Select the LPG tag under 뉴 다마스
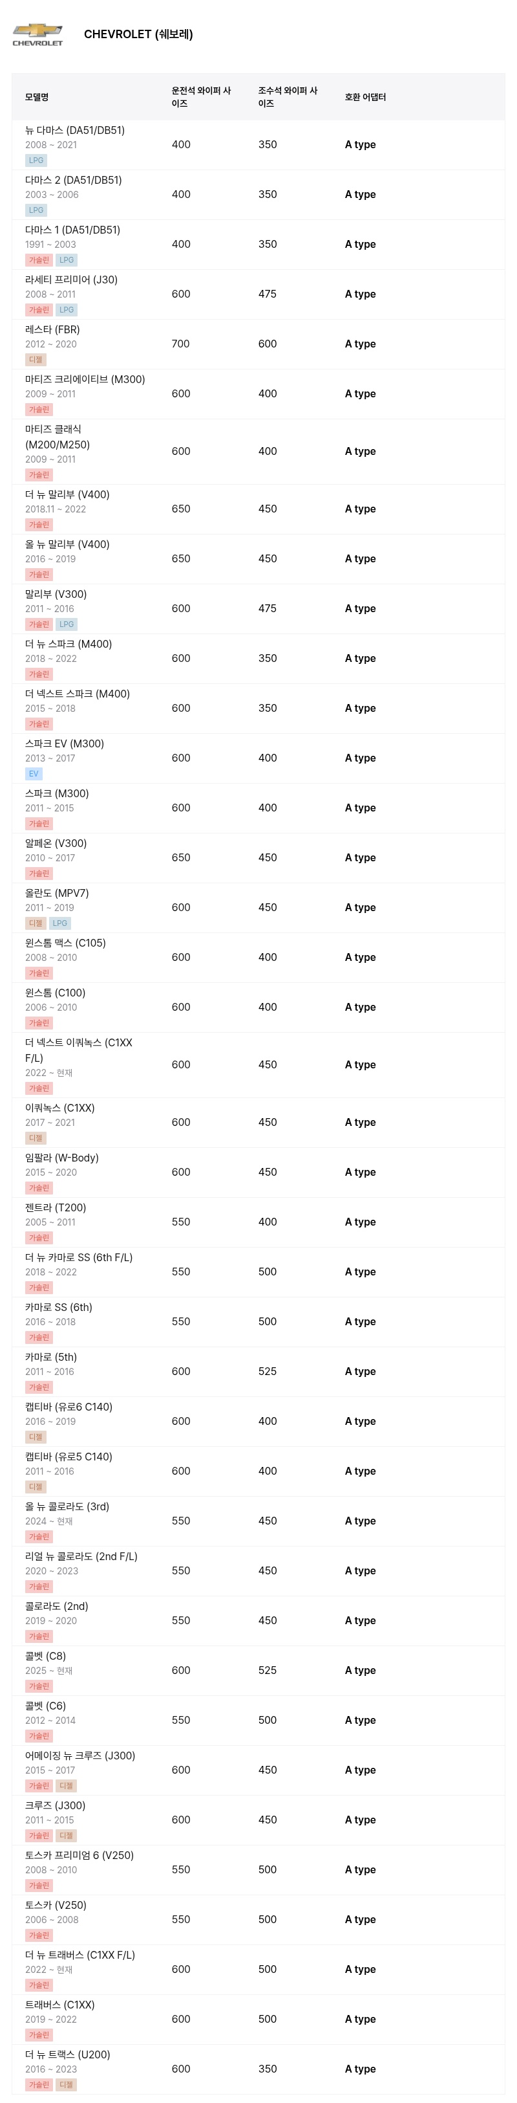 click(x=36, y=161)
